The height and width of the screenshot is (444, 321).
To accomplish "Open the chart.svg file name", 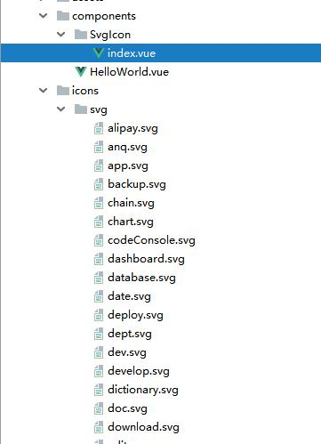I will (131, 222).
